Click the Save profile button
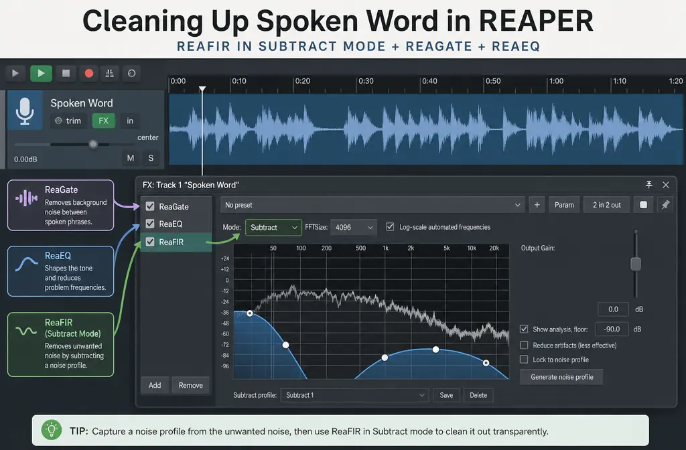Image resolution: width=686 pixels, height=450 pixels. tap(446, 395)
